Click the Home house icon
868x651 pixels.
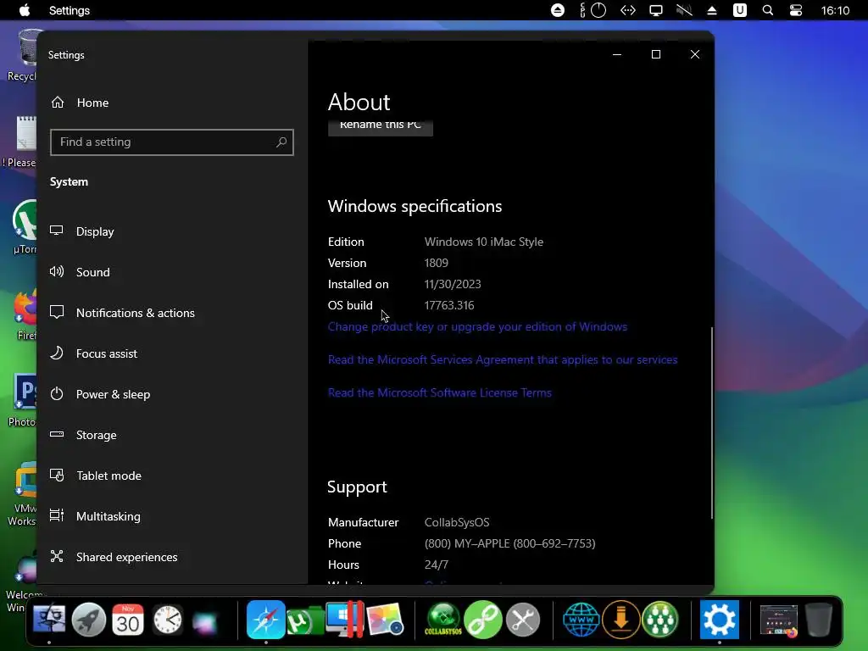[58, 102]
